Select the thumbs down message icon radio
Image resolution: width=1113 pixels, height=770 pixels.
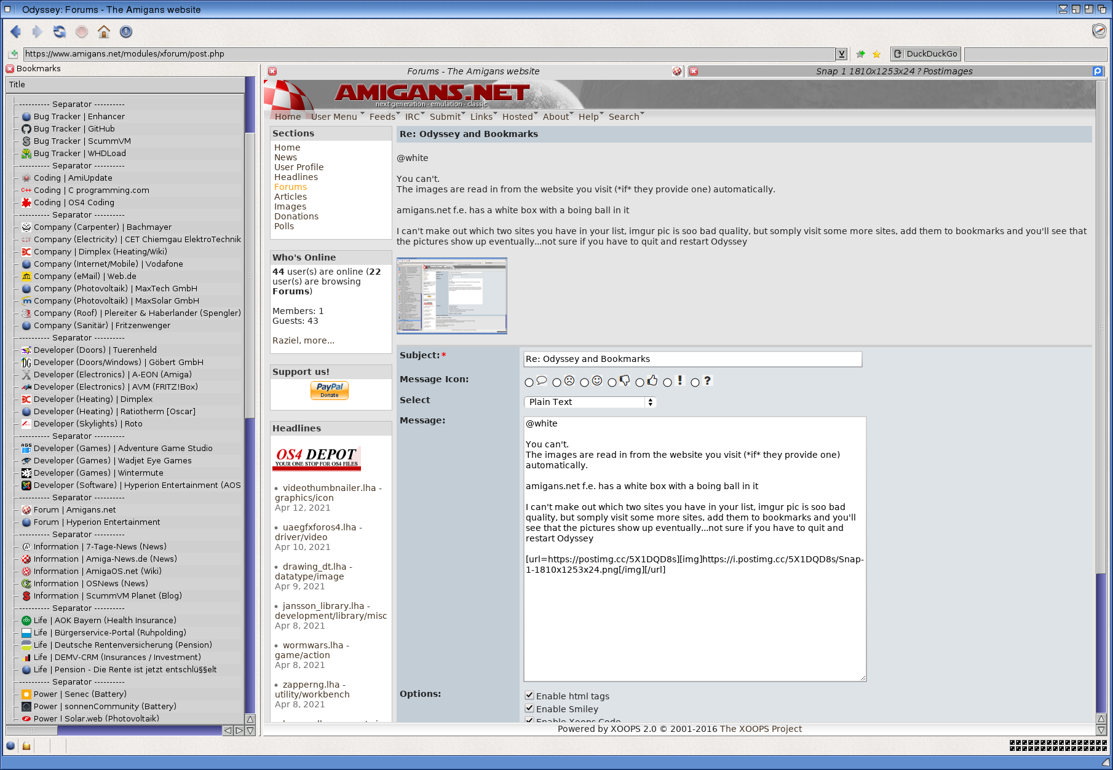[x=612, y=382]
